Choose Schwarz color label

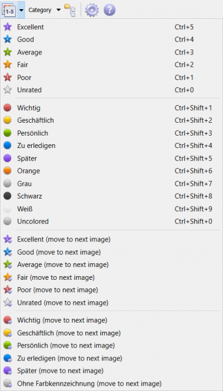pos(111,196)
